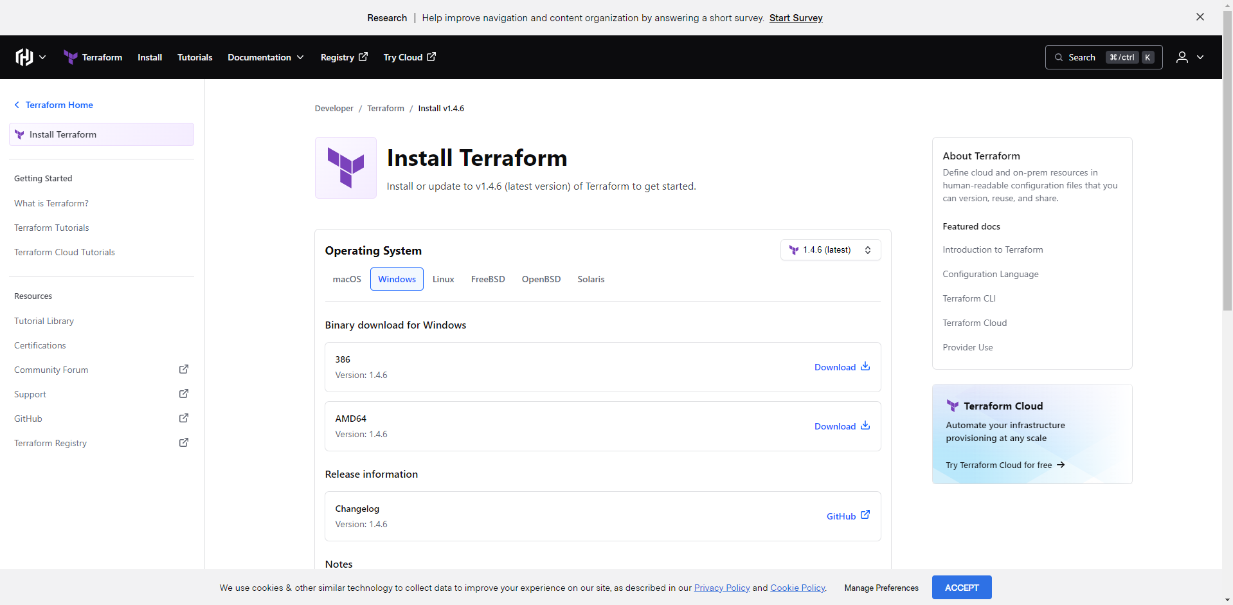This screenshot has width=1233, height=605.
Task: Open the 1.4.6 (latest) version selector
Action: tap(831, 250)
